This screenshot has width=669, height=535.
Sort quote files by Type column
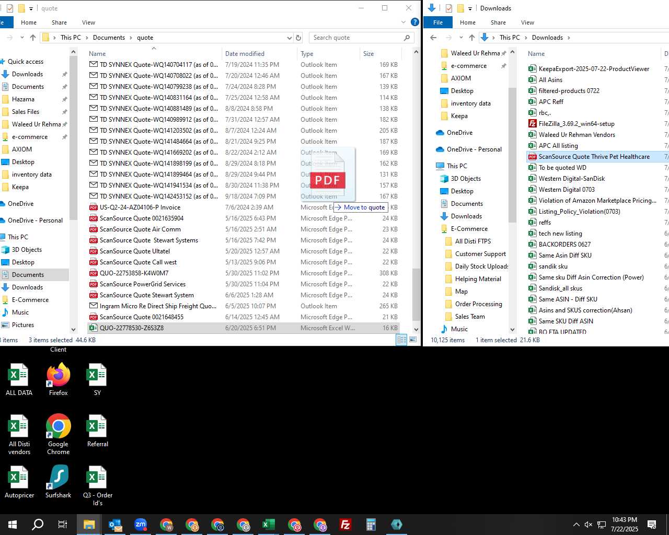(307, 53)
